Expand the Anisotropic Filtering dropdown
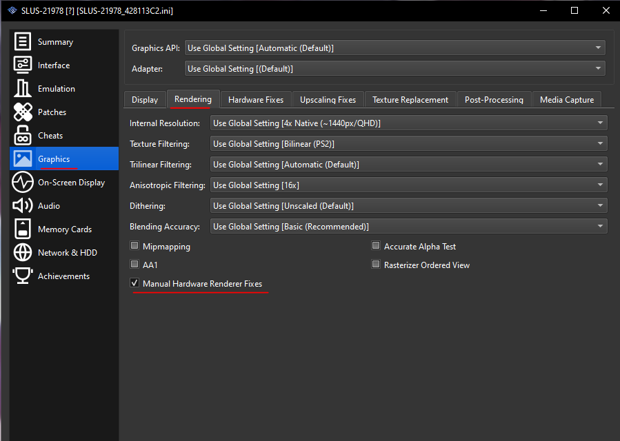Viewport: 620px width, 441px height. [x=408, y=185]
